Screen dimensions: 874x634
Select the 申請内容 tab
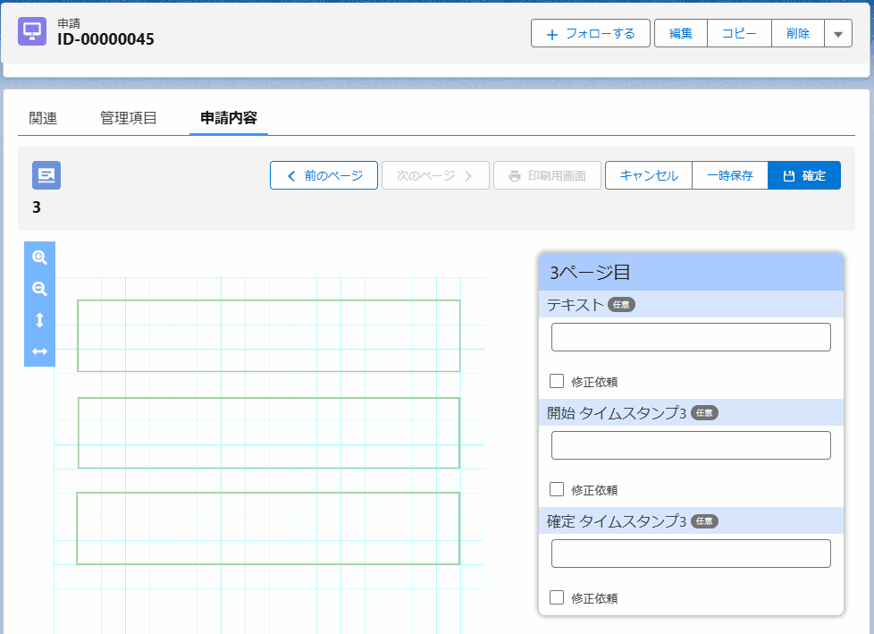(229, 118)
